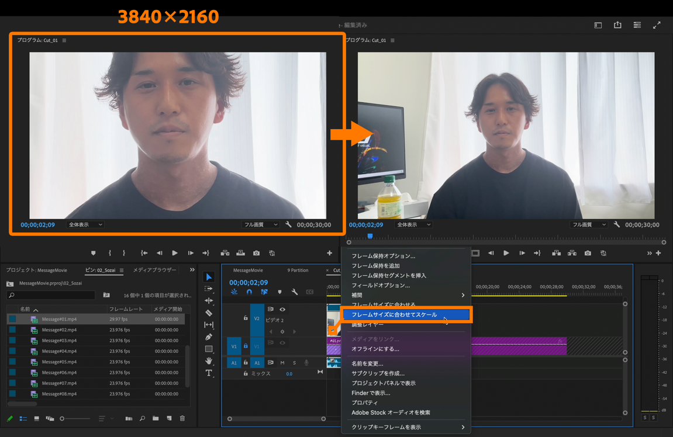Click Mark In in the left monitor
673x437 pixels.
coord(110,254)
